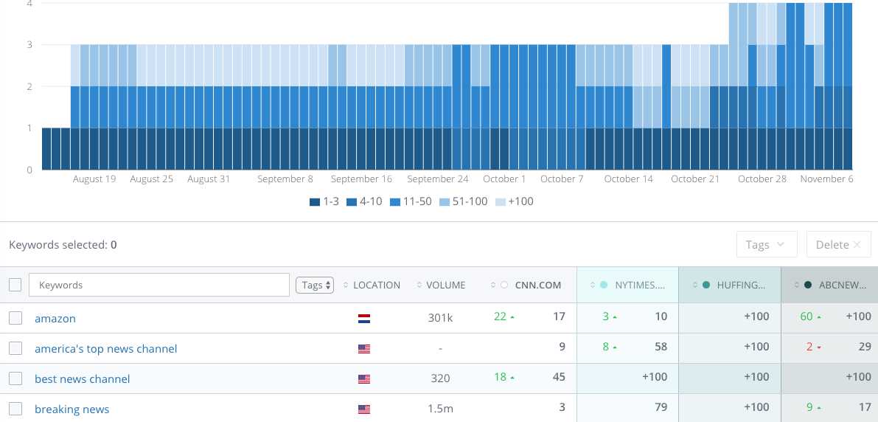Tick the select-all keywords checkbox
The width and height of the screenshot is (878, 422).
[15, 286]
